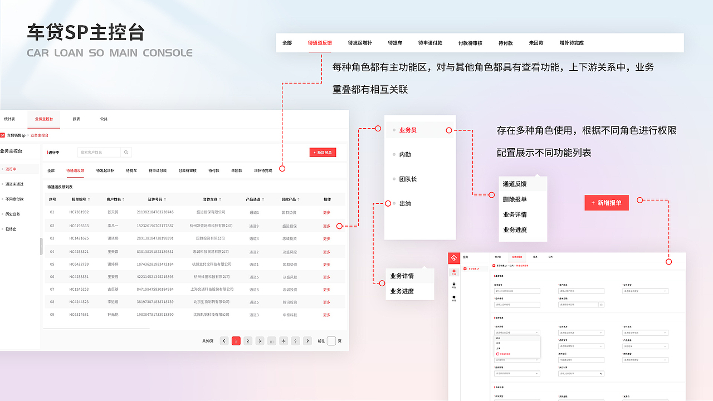Sort table by 客户姓名 column arrows
The height and width of the screenshot is (401, 713).
click(124, 199)
